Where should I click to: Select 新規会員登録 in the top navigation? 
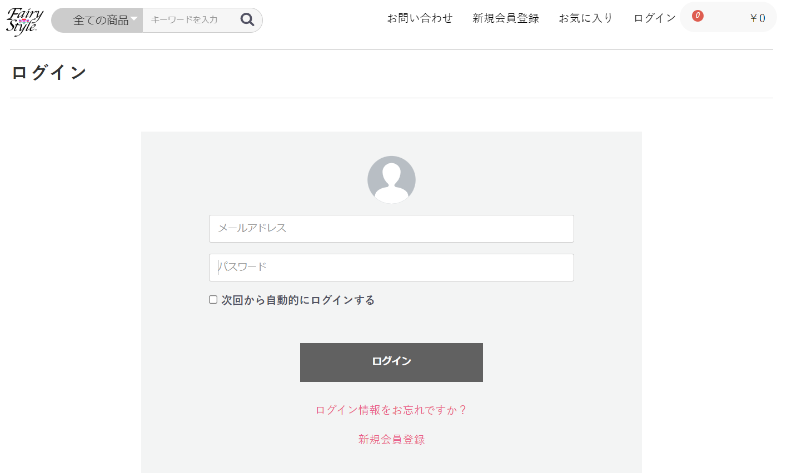click(x=505, y=18)
